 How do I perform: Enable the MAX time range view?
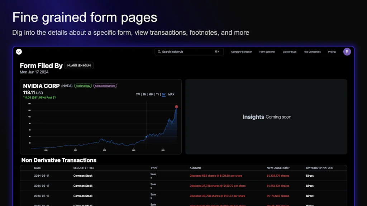coord(171,94)
